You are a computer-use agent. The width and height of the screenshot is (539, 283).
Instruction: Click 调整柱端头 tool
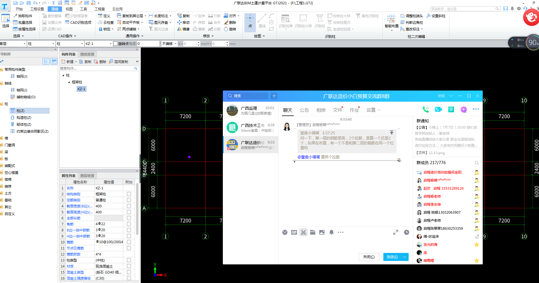coord(412,16)
